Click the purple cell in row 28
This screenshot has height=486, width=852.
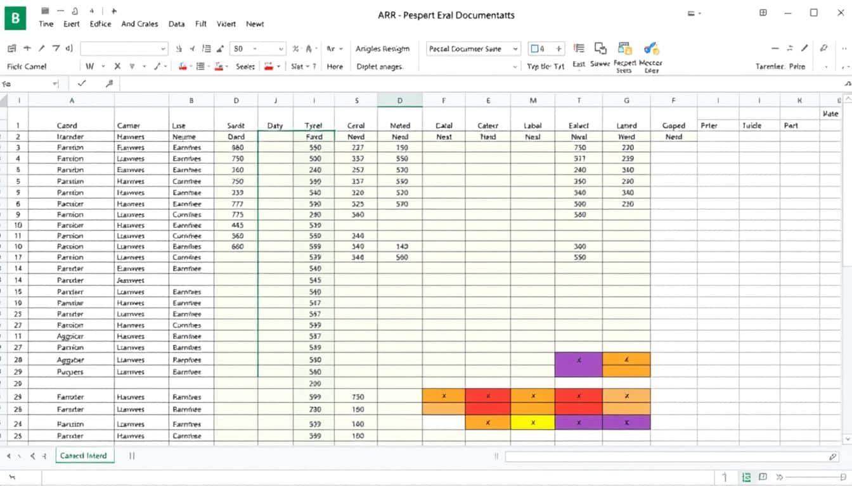click(x=579, y=359)
